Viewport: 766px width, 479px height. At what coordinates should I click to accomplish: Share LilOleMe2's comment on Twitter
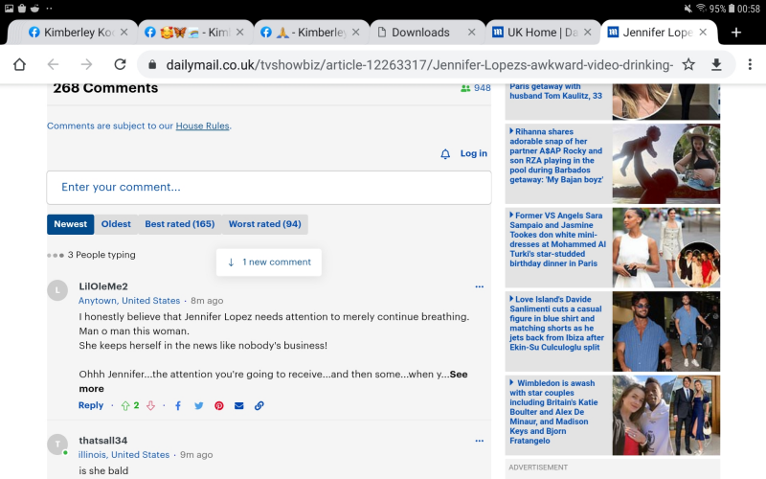pyautogui.click(x=199, y=405)
